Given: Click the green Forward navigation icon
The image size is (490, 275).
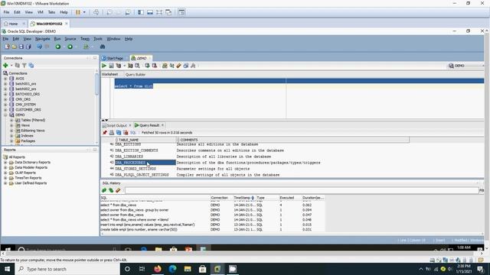Looking at the screenshot, I should [70, 47].
